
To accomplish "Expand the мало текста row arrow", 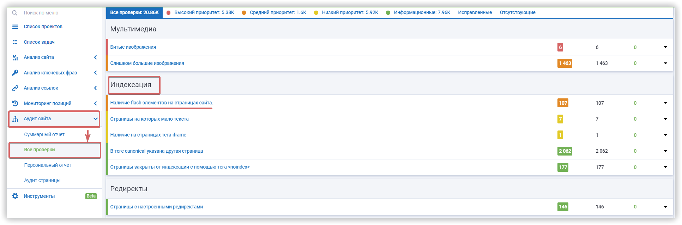I will (665, 119).
